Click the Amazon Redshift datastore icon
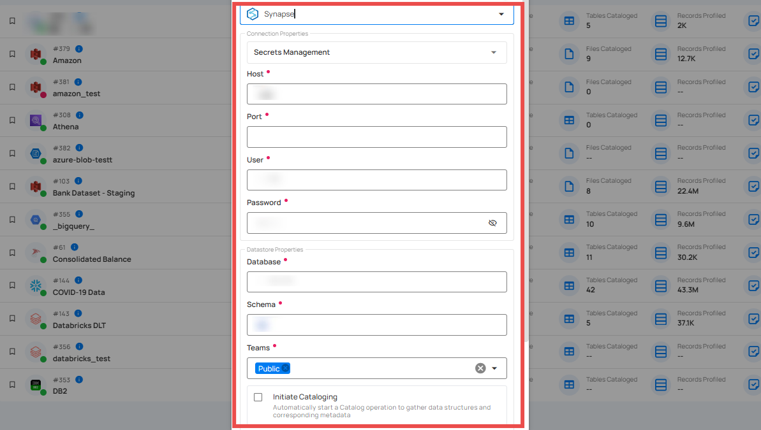This screenshot has width=761, height=430. (36, 54)
